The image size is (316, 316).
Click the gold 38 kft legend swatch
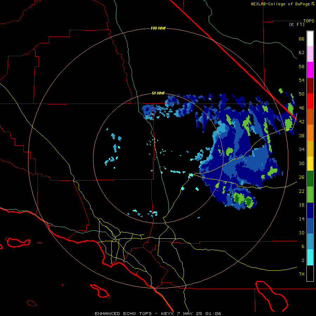click(x=310, y=148)
